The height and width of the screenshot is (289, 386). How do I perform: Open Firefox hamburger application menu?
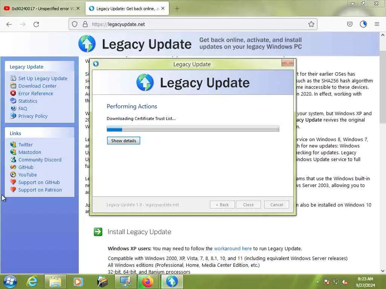coord(377,24)
